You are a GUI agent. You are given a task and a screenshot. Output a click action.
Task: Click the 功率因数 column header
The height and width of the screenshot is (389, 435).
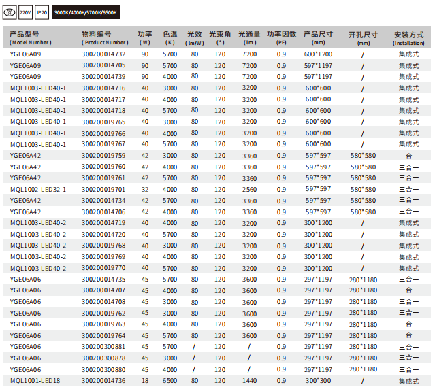[282, 37]
